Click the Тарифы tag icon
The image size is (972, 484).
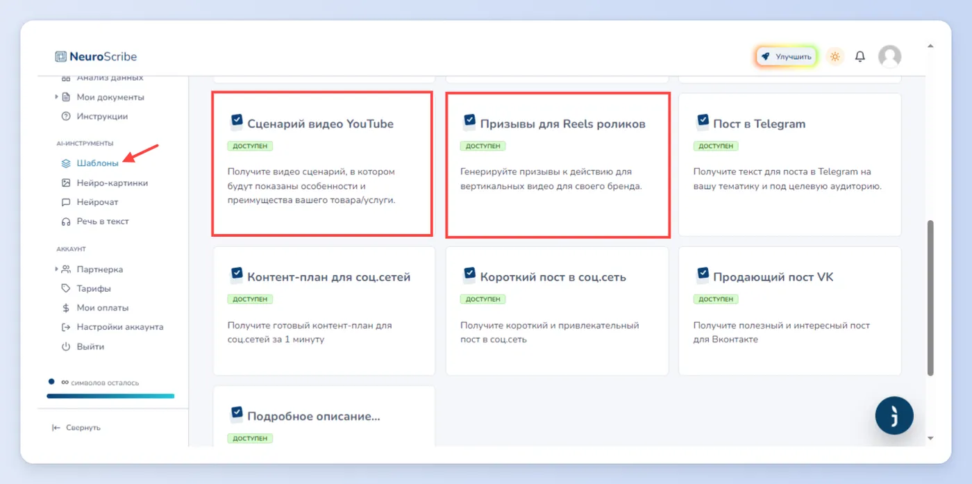coord(66,288)
